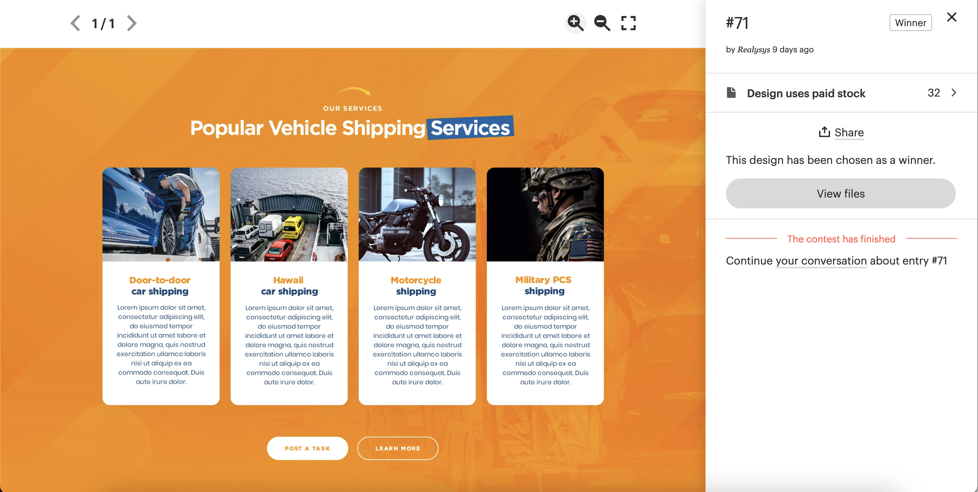Click the LEARN MORE button
The width and height of the screenshot is (978, 492).
coord(398,448)
